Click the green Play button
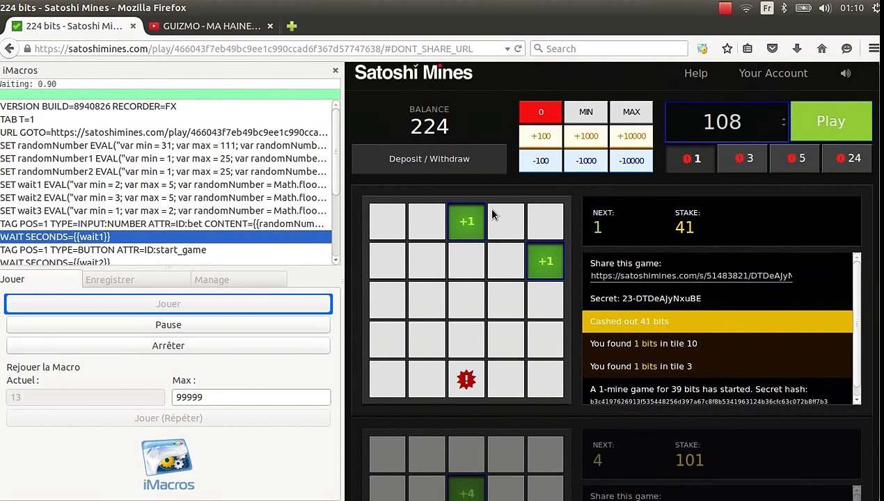The height and width of the screenshot is (501, 884). pyautogui.click(x=831, y=121)
